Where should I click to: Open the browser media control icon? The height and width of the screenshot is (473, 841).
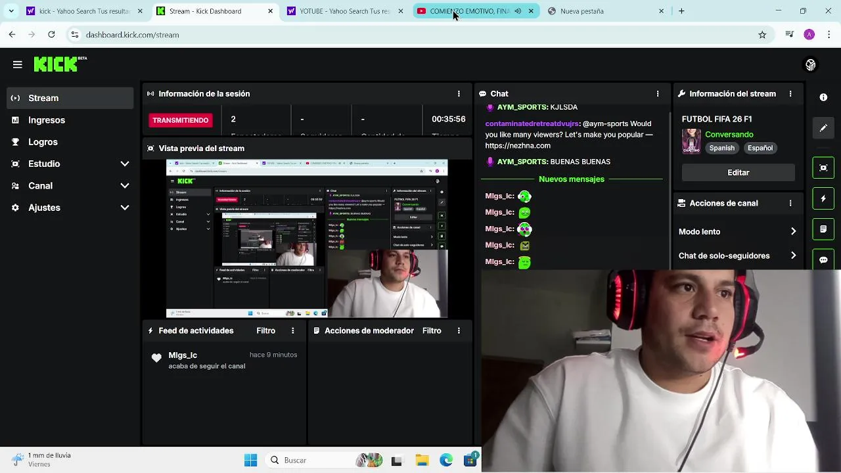coord(790,35)
